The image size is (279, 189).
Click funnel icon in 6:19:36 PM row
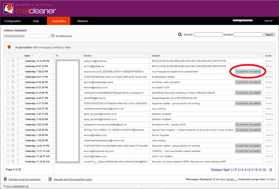18,93
